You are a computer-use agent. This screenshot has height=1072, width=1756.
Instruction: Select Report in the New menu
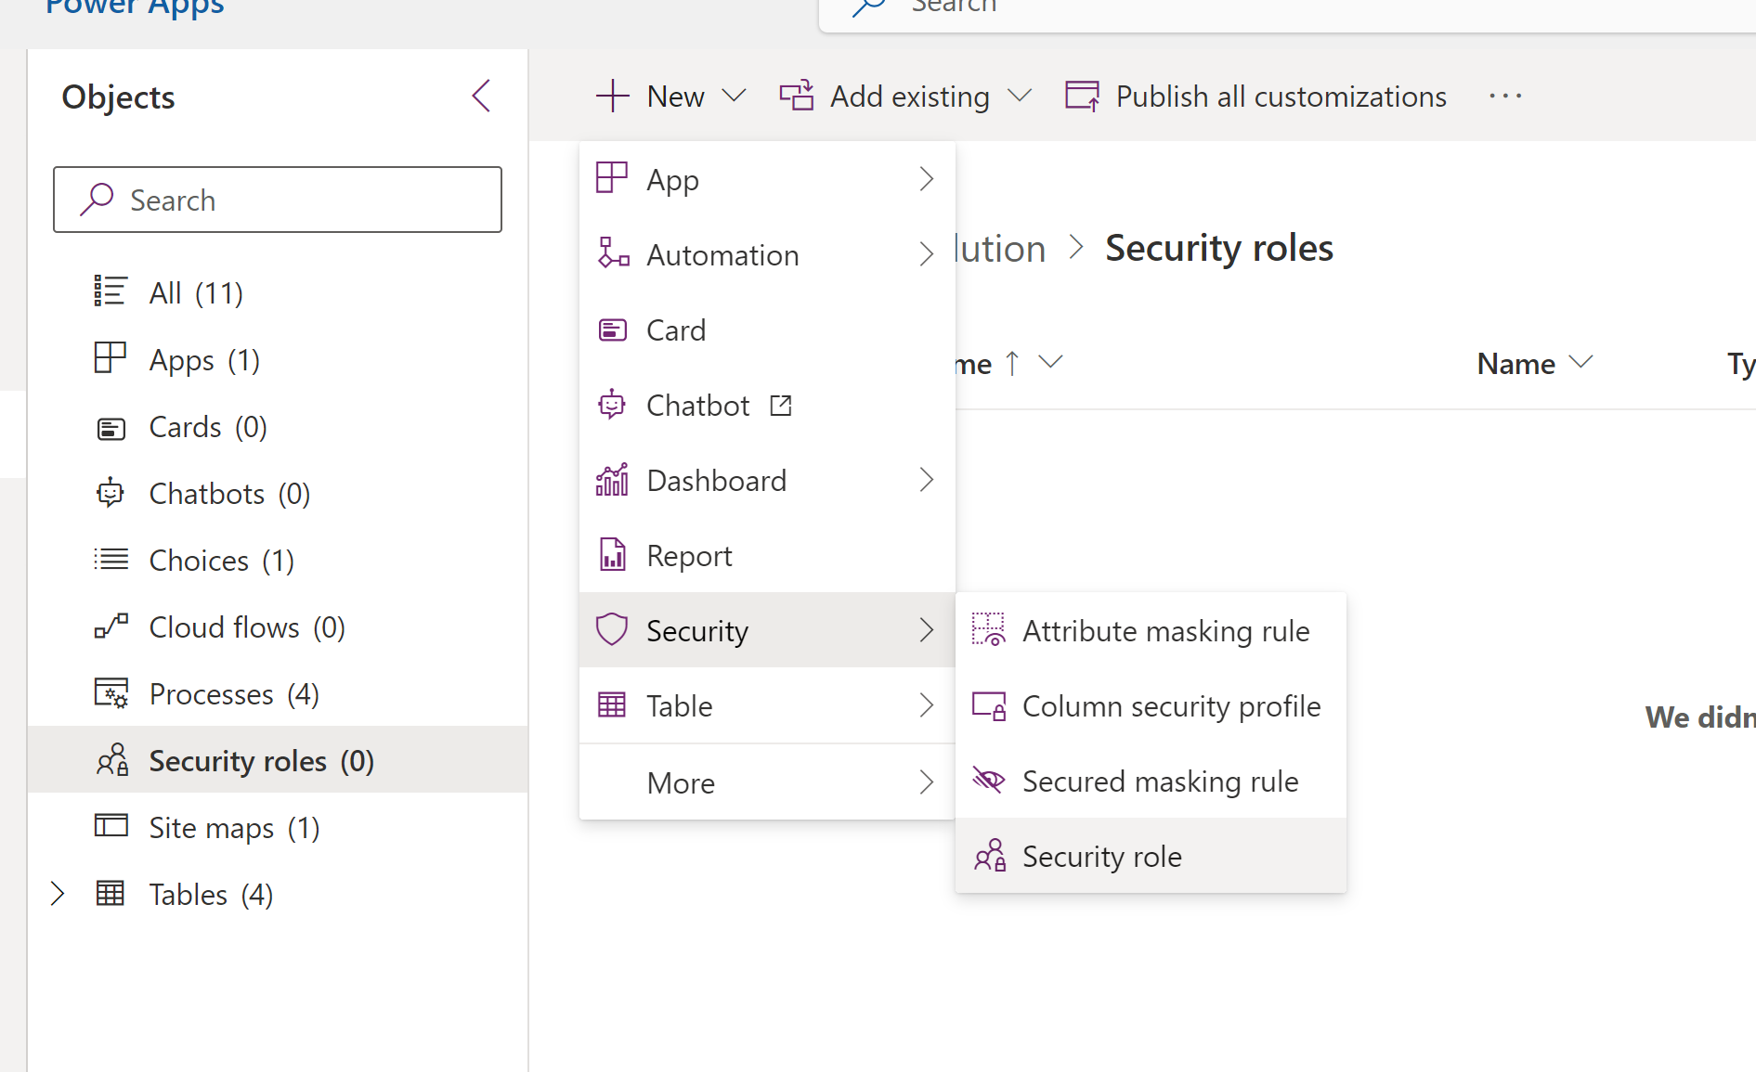767,555
